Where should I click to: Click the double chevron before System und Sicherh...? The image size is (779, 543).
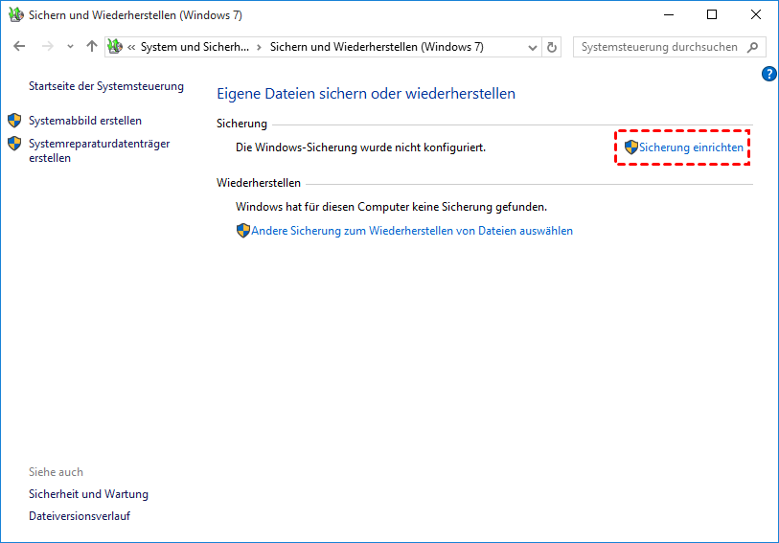131,48
